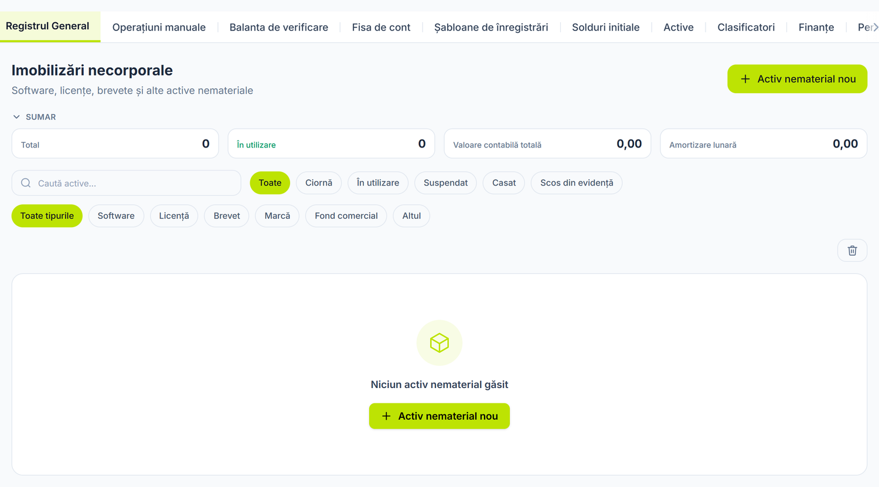The width and height of the screenshot is (879, 487).
Task: Open the Fisa de cont tab
Action: [381, 28]
